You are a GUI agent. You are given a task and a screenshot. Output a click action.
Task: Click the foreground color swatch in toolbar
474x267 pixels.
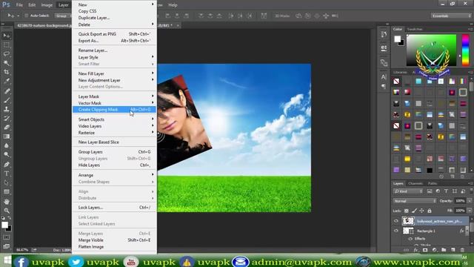tap(4, 225)
